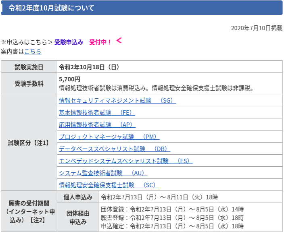Open 情報処理安全確保支援士試験 (SC) link

(x=109, y=185)
